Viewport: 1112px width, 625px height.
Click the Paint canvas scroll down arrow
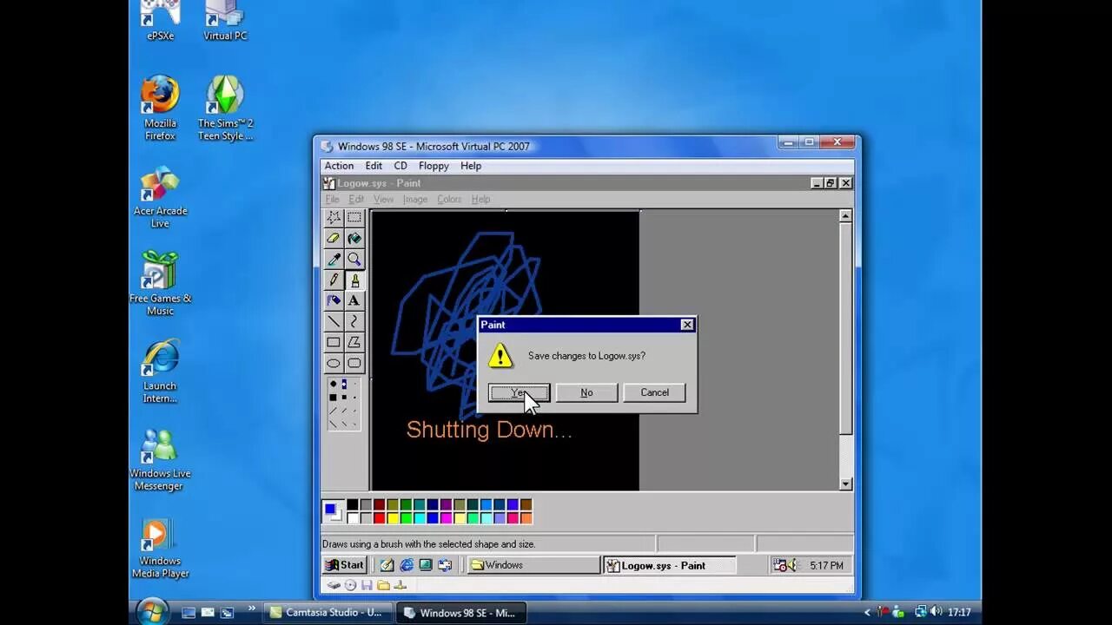(x=845, y=484)
